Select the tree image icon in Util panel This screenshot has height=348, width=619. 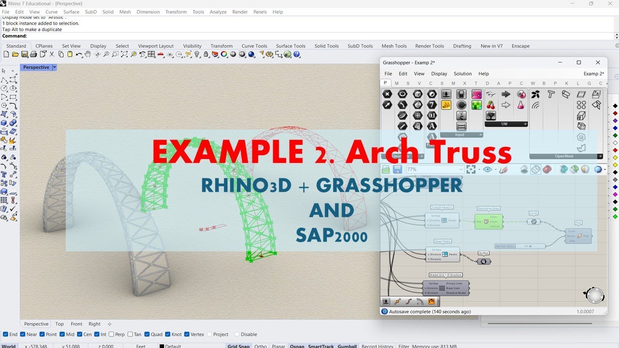pyautogui.click(x=491, y=116)
